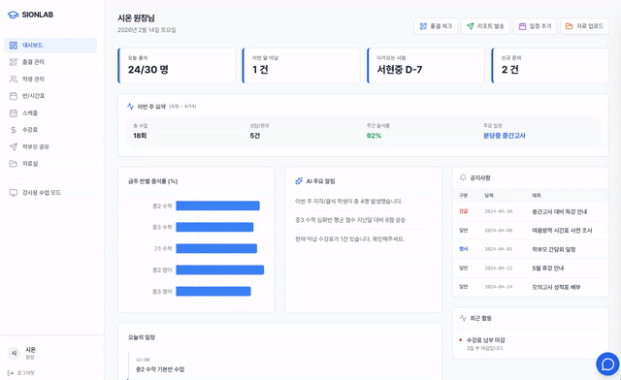Switch to 강사용 수업 모드 monitor icon

pyautogui.click(x=14, y=192)
